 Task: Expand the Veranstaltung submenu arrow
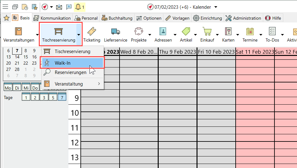99,84
